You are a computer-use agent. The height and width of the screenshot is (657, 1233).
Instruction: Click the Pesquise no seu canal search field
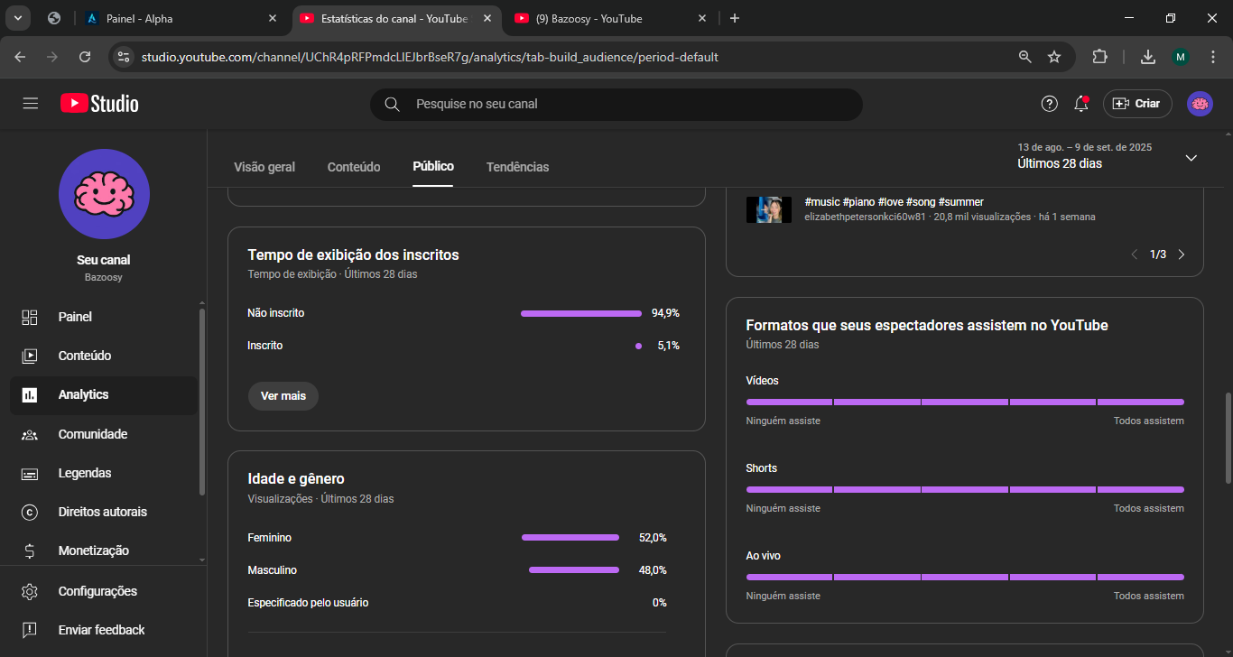(x=623, y=104)
